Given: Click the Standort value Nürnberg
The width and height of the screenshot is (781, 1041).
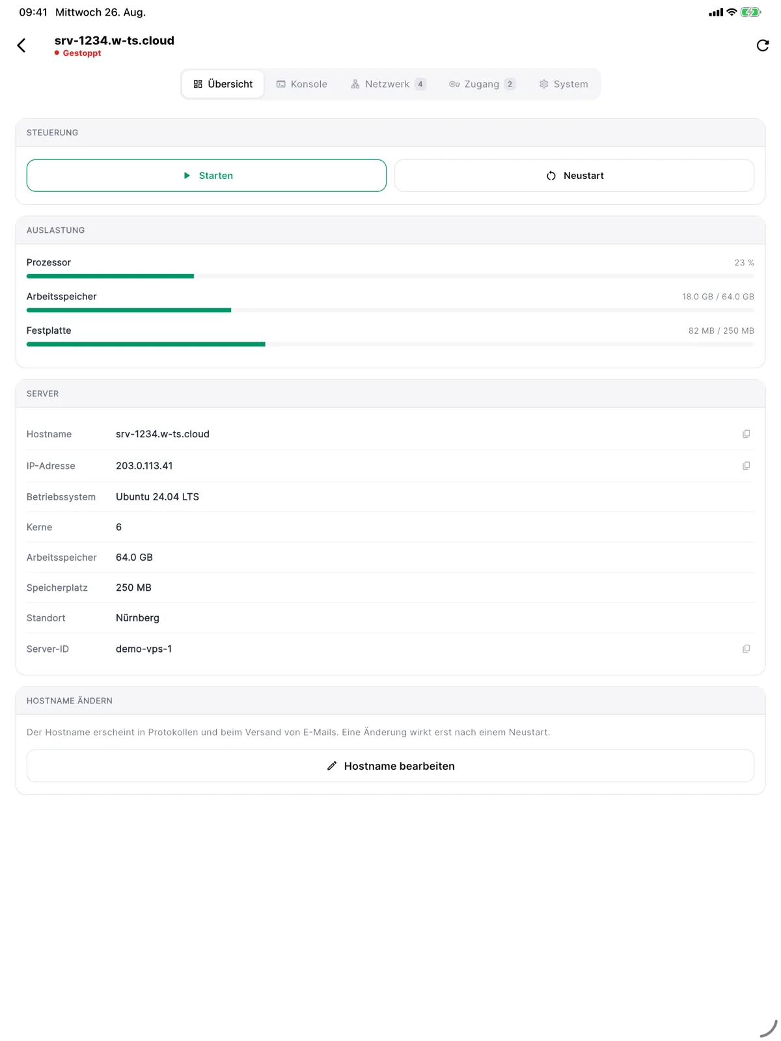Looking at the screenshot, I should click(137, 617).
